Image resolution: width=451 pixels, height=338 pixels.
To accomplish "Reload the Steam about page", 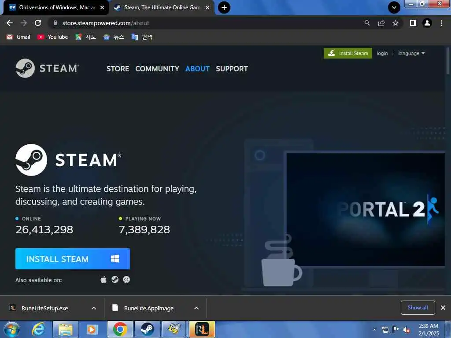I will click(38, 23).
